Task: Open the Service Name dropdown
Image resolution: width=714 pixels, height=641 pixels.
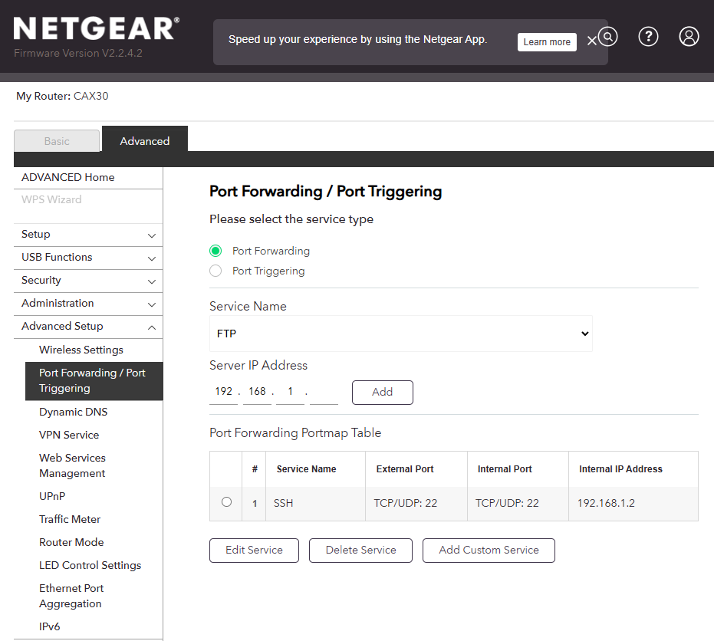Action: (x=400, y=334)
